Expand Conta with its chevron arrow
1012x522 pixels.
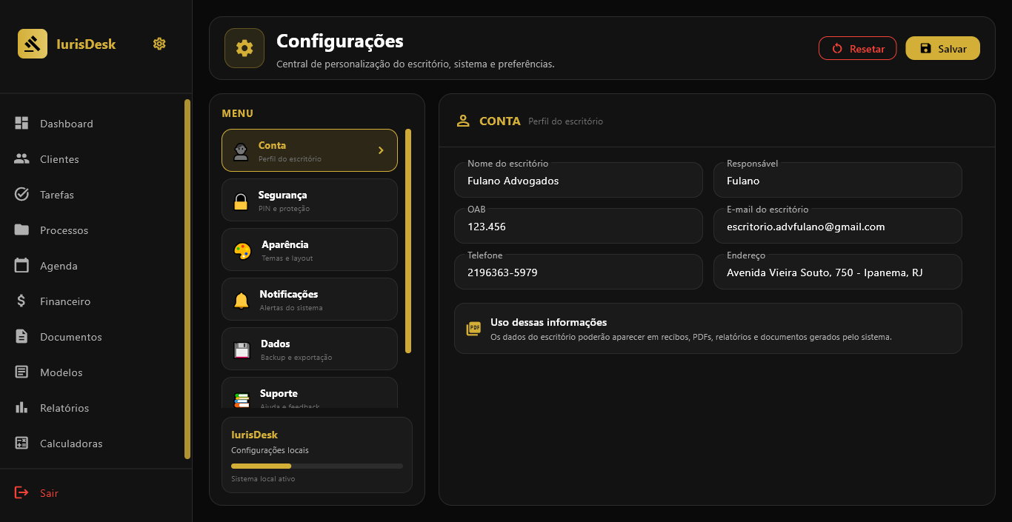(381, 150)
